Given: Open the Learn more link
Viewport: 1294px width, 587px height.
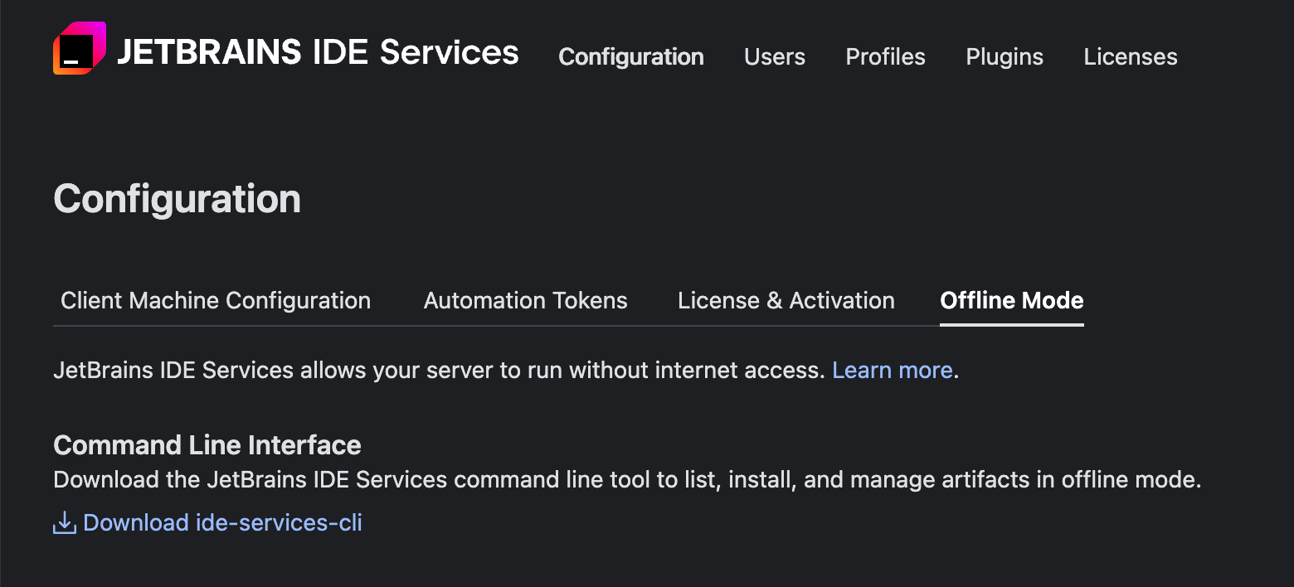Looking at the screenshot, I should (x=892, y=370).
